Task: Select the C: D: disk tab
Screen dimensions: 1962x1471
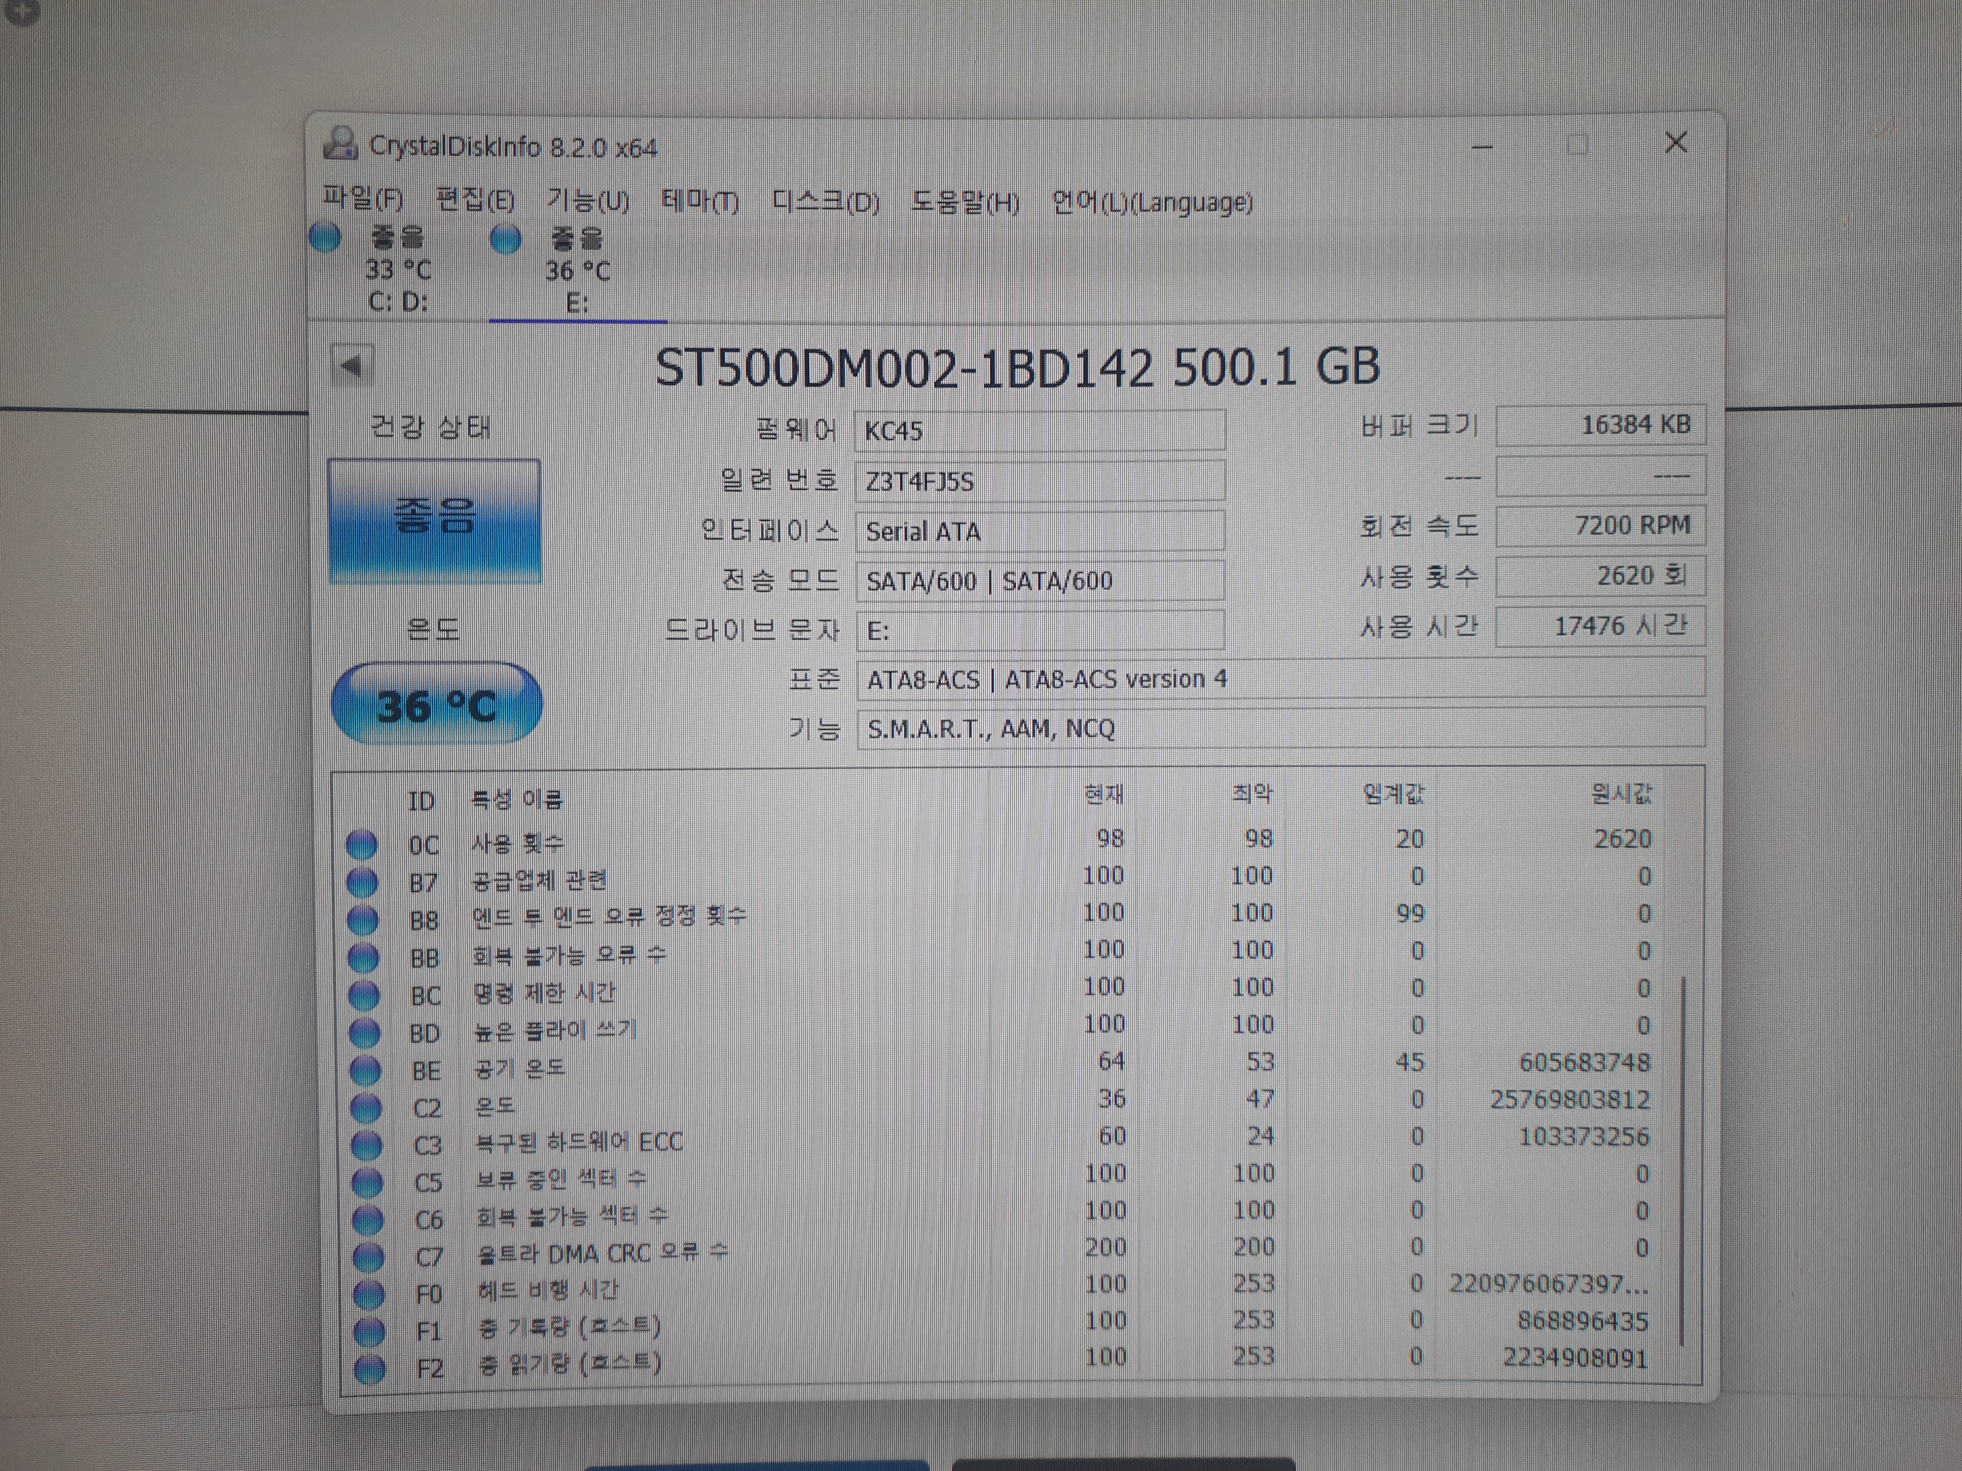Action: [x=398, y=269]
